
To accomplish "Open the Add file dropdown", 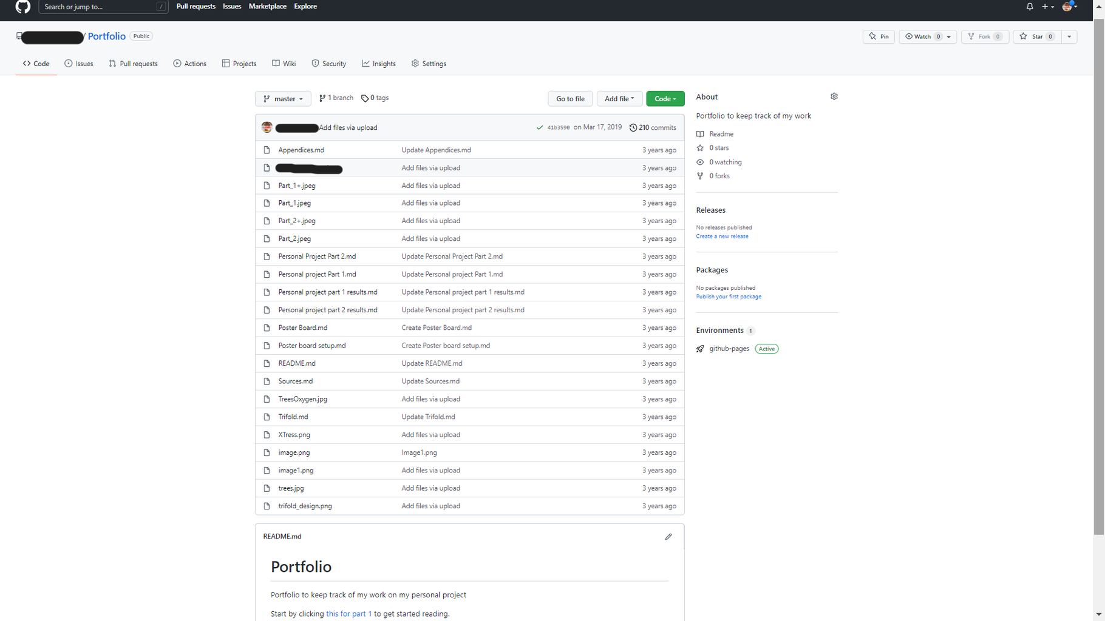I will pyautogui.click(x=619, y=98).
